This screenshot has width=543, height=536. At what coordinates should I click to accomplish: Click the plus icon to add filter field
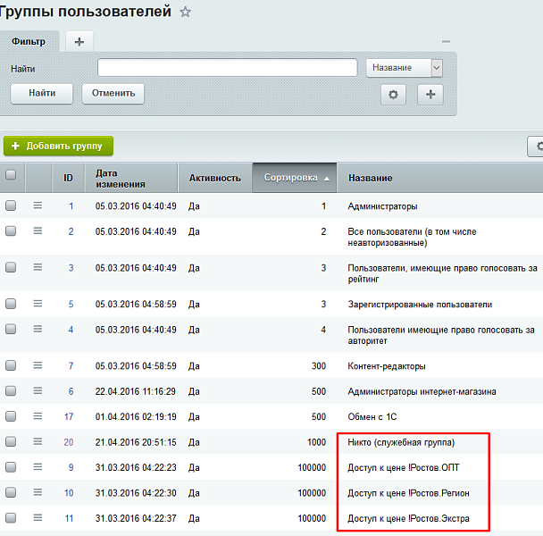pos(430,94)
